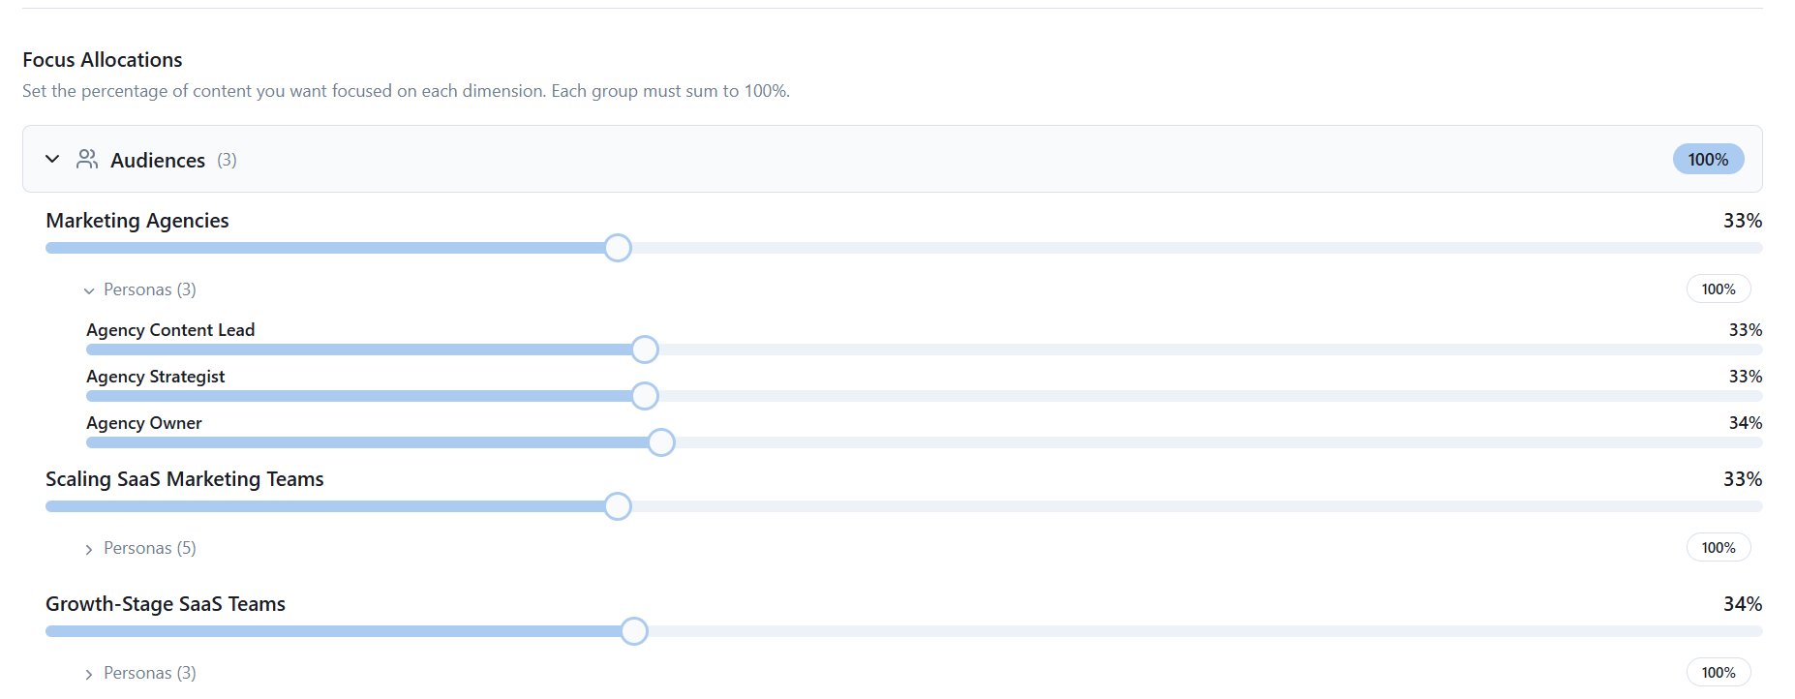
Task: Click the Focus Allocations heading
Action: [102, 59]
